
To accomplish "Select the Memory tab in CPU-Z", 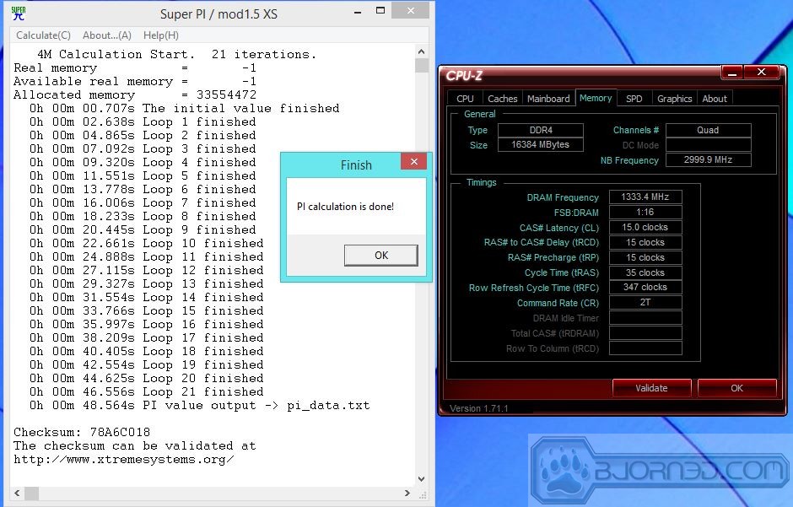I will [596, 98].
